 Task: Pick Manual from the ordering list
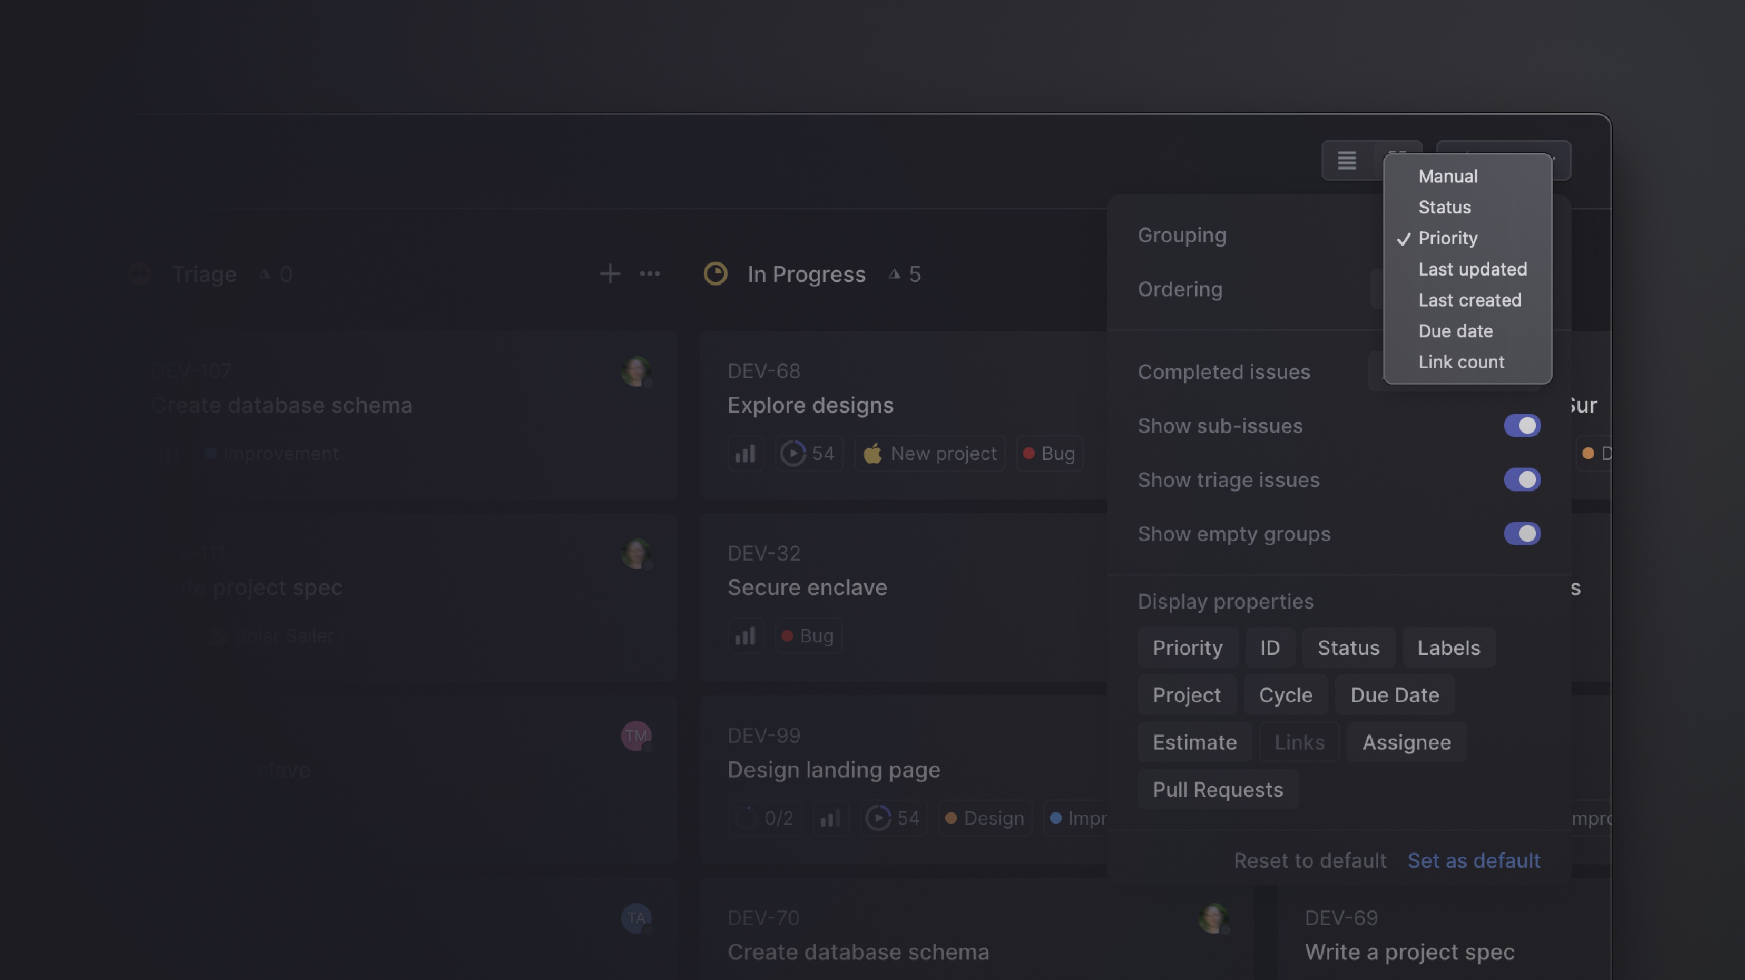(1448, 176)
